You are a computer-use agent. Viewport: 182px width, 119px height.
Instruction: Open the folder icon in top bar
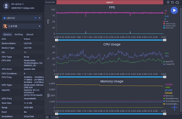pos(173,2)
